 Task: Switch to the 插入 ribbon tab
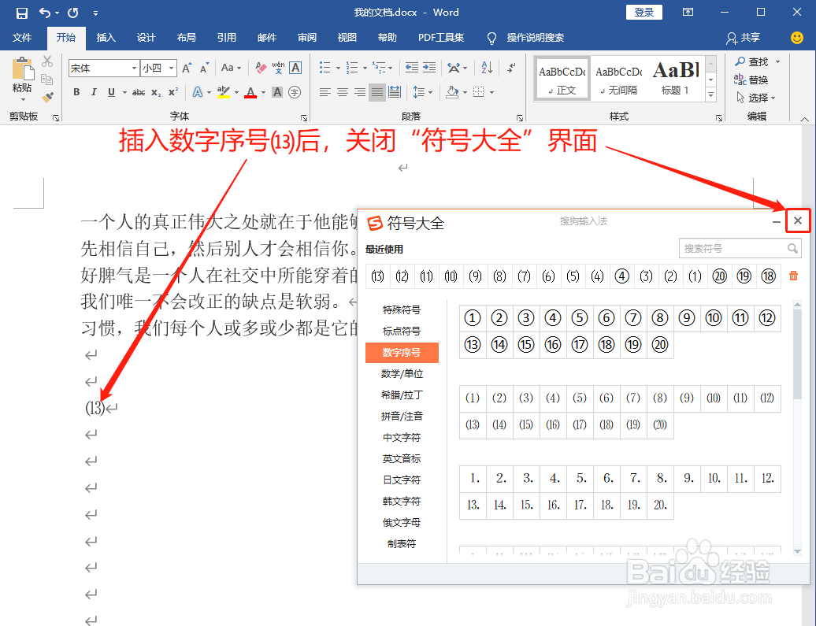click(x=106, y=38)
